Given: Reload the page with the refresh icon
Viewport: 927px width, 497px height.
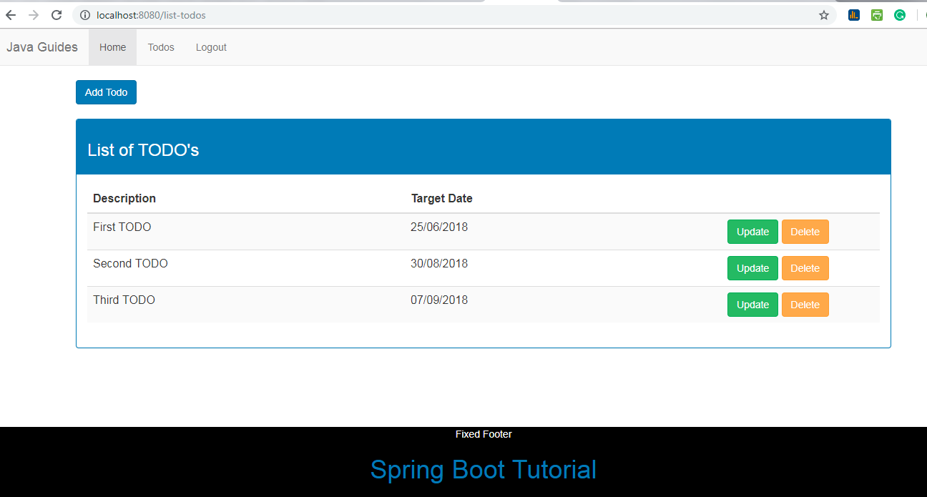Looking at the screenshot, I should (x=57, y=15).
